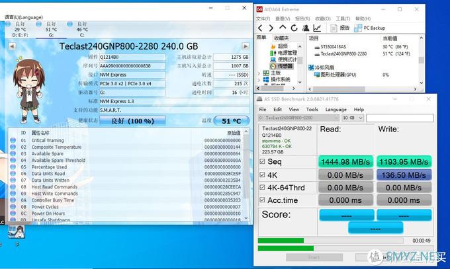Click the empty text field beside 10 GB
Image resolution: width=450 pixels, height=269 pixels.
tap(400, 118)
